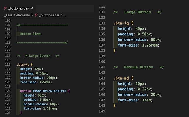
Task: Click line number 143 in gutter
Action: [102, 78]
